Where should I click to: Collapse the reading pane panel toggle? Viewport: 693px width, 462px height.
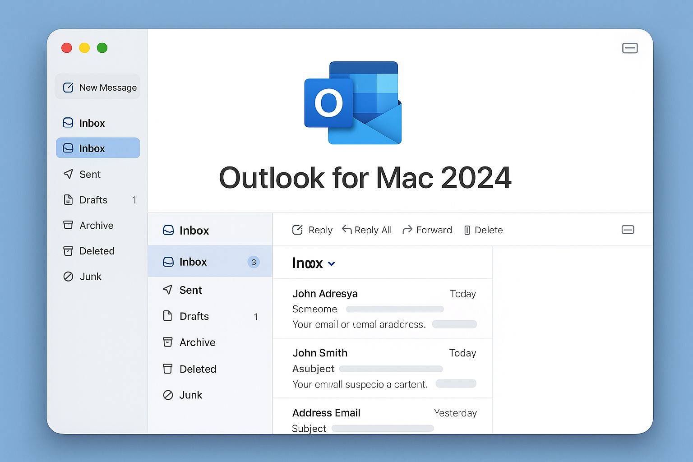(x=628, y=229)
